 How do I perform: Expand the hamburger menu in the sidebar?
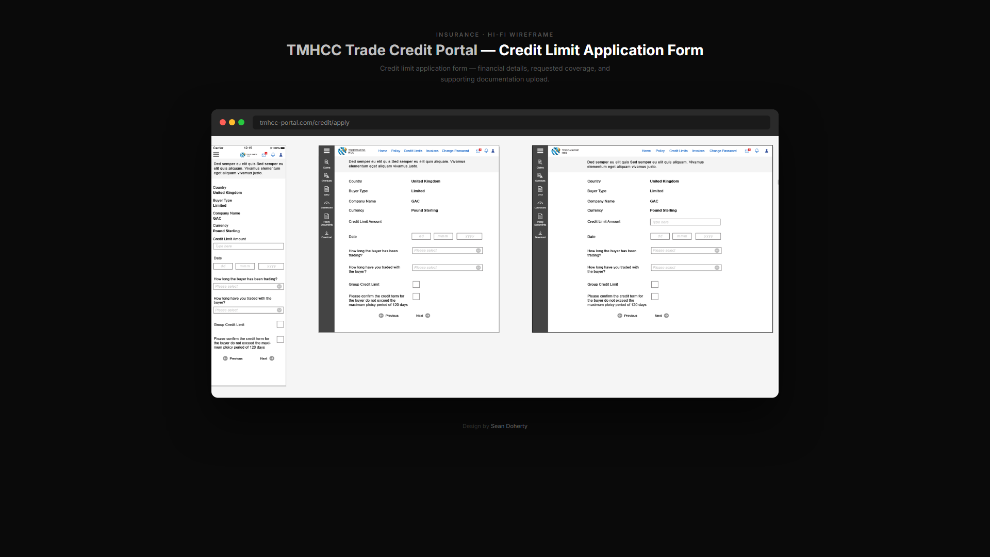(327, 151)
